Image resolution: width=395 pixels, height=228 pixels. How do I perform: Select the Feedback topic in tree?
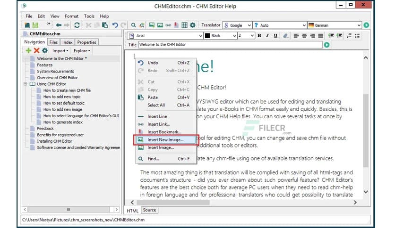tap(45, 129)
